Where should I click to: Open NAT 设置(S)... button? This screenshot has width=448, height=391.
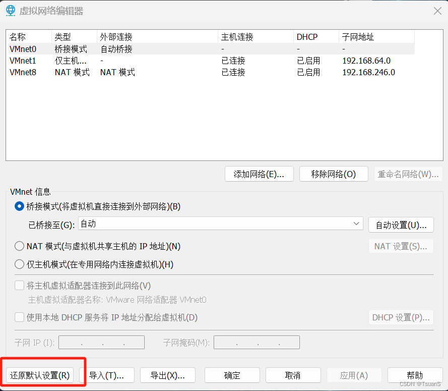click(401, 246)
